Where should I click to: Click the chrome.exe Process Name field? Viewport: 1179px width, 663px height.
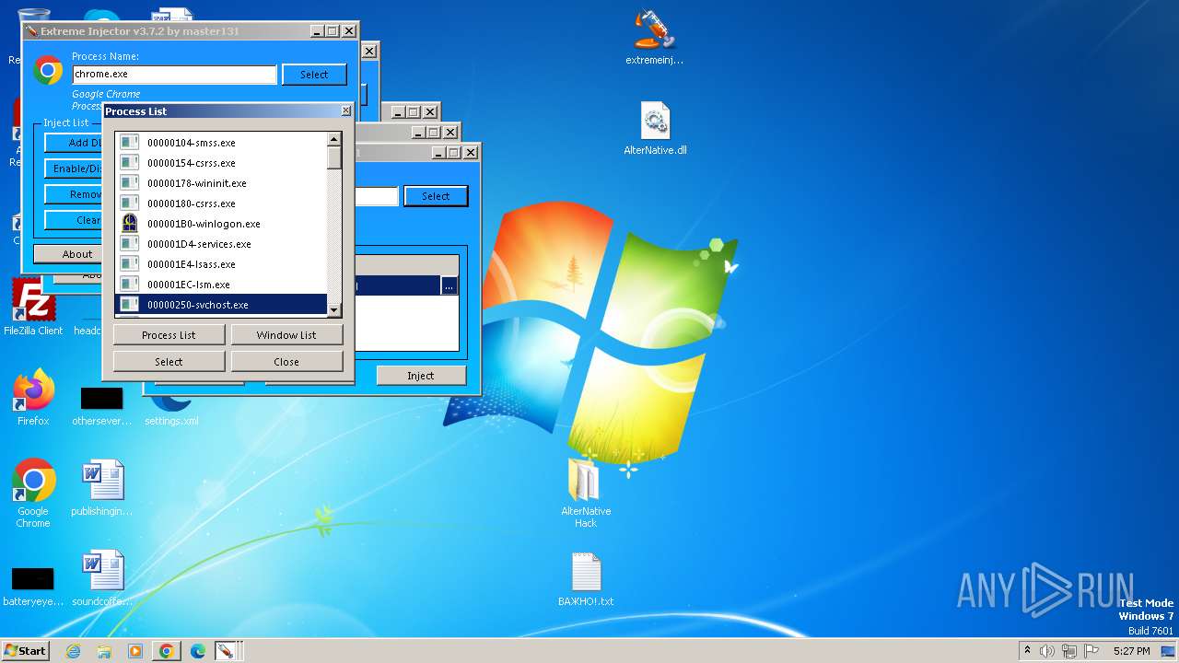point(175,75)
